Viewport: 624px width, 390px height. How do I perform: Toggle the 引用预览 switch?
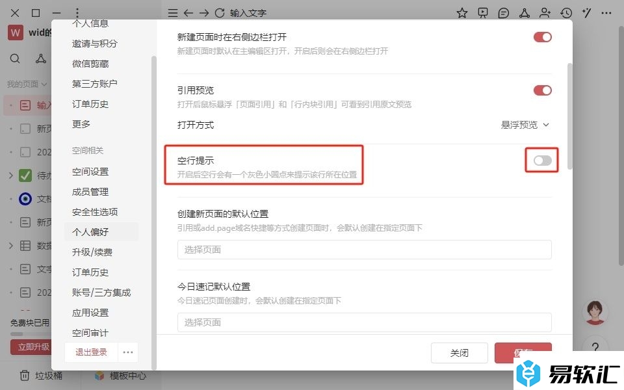click(542, 90)
